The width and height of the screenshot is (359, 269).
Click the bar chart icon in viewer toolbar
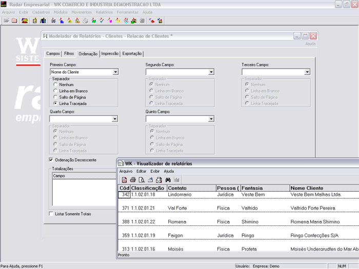tap(177, 180)
